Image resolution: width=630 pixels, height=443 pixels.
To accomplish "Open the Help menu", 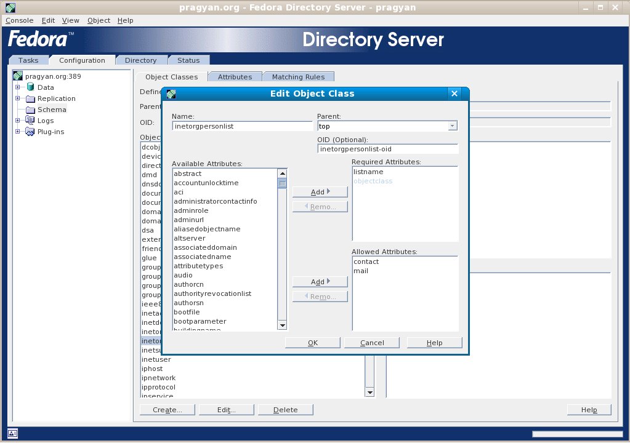I will tap(126, 20).
